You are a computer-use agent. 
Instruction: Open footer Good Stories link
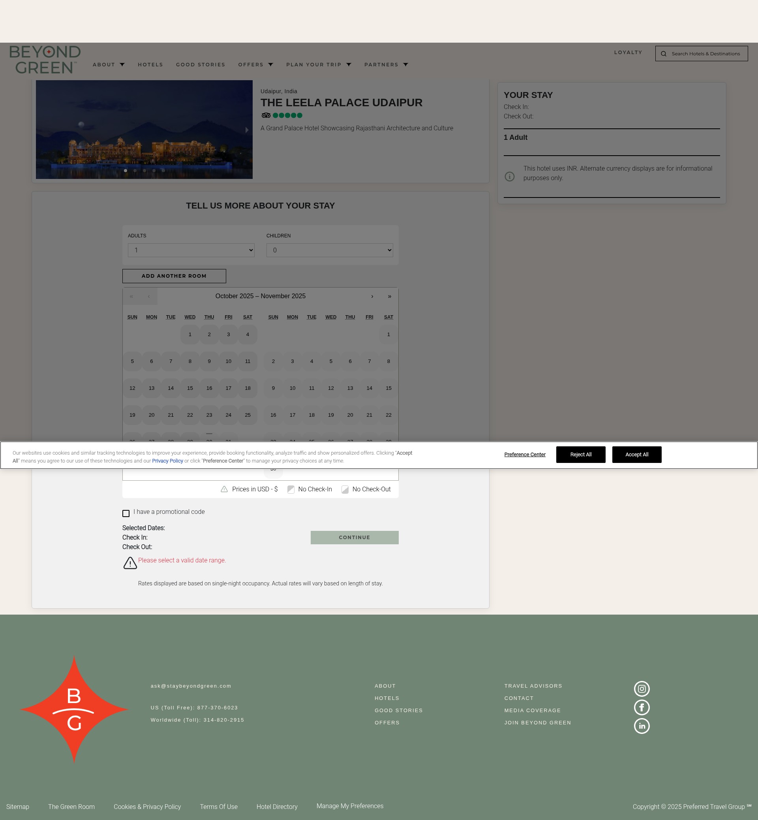(x=398, y=711)
